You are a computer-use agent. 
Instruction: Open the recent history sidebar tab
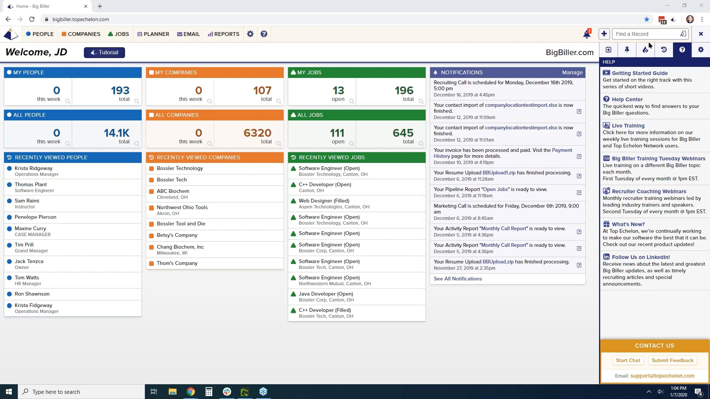[x=664, y=50]
